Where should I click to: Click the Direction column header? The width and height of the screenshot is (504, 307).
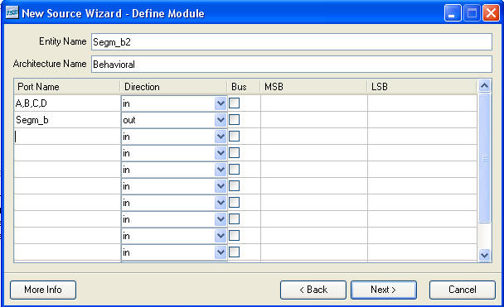(x=174, y=87)
